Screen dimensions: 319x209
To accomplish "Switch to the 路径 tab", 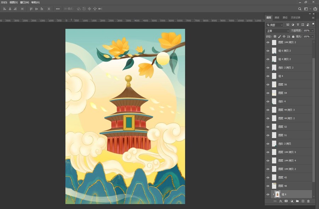I will [285, 18].
